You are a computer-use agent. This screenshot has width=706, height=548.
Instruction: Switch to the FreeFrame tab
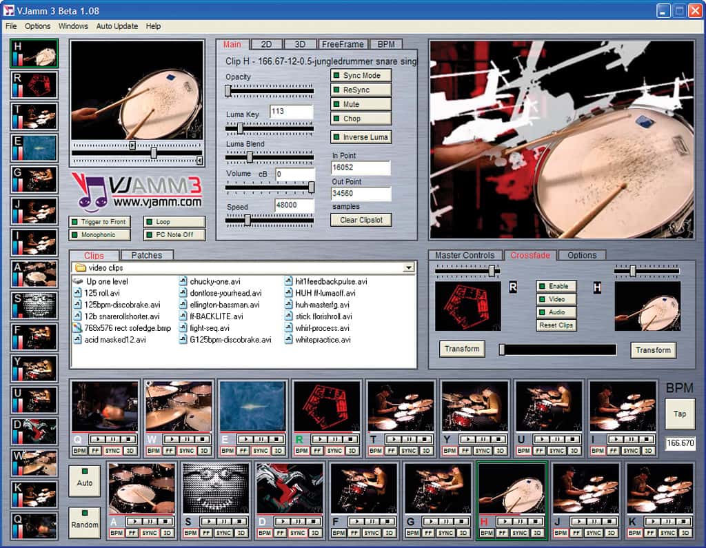tap(343, 44)
